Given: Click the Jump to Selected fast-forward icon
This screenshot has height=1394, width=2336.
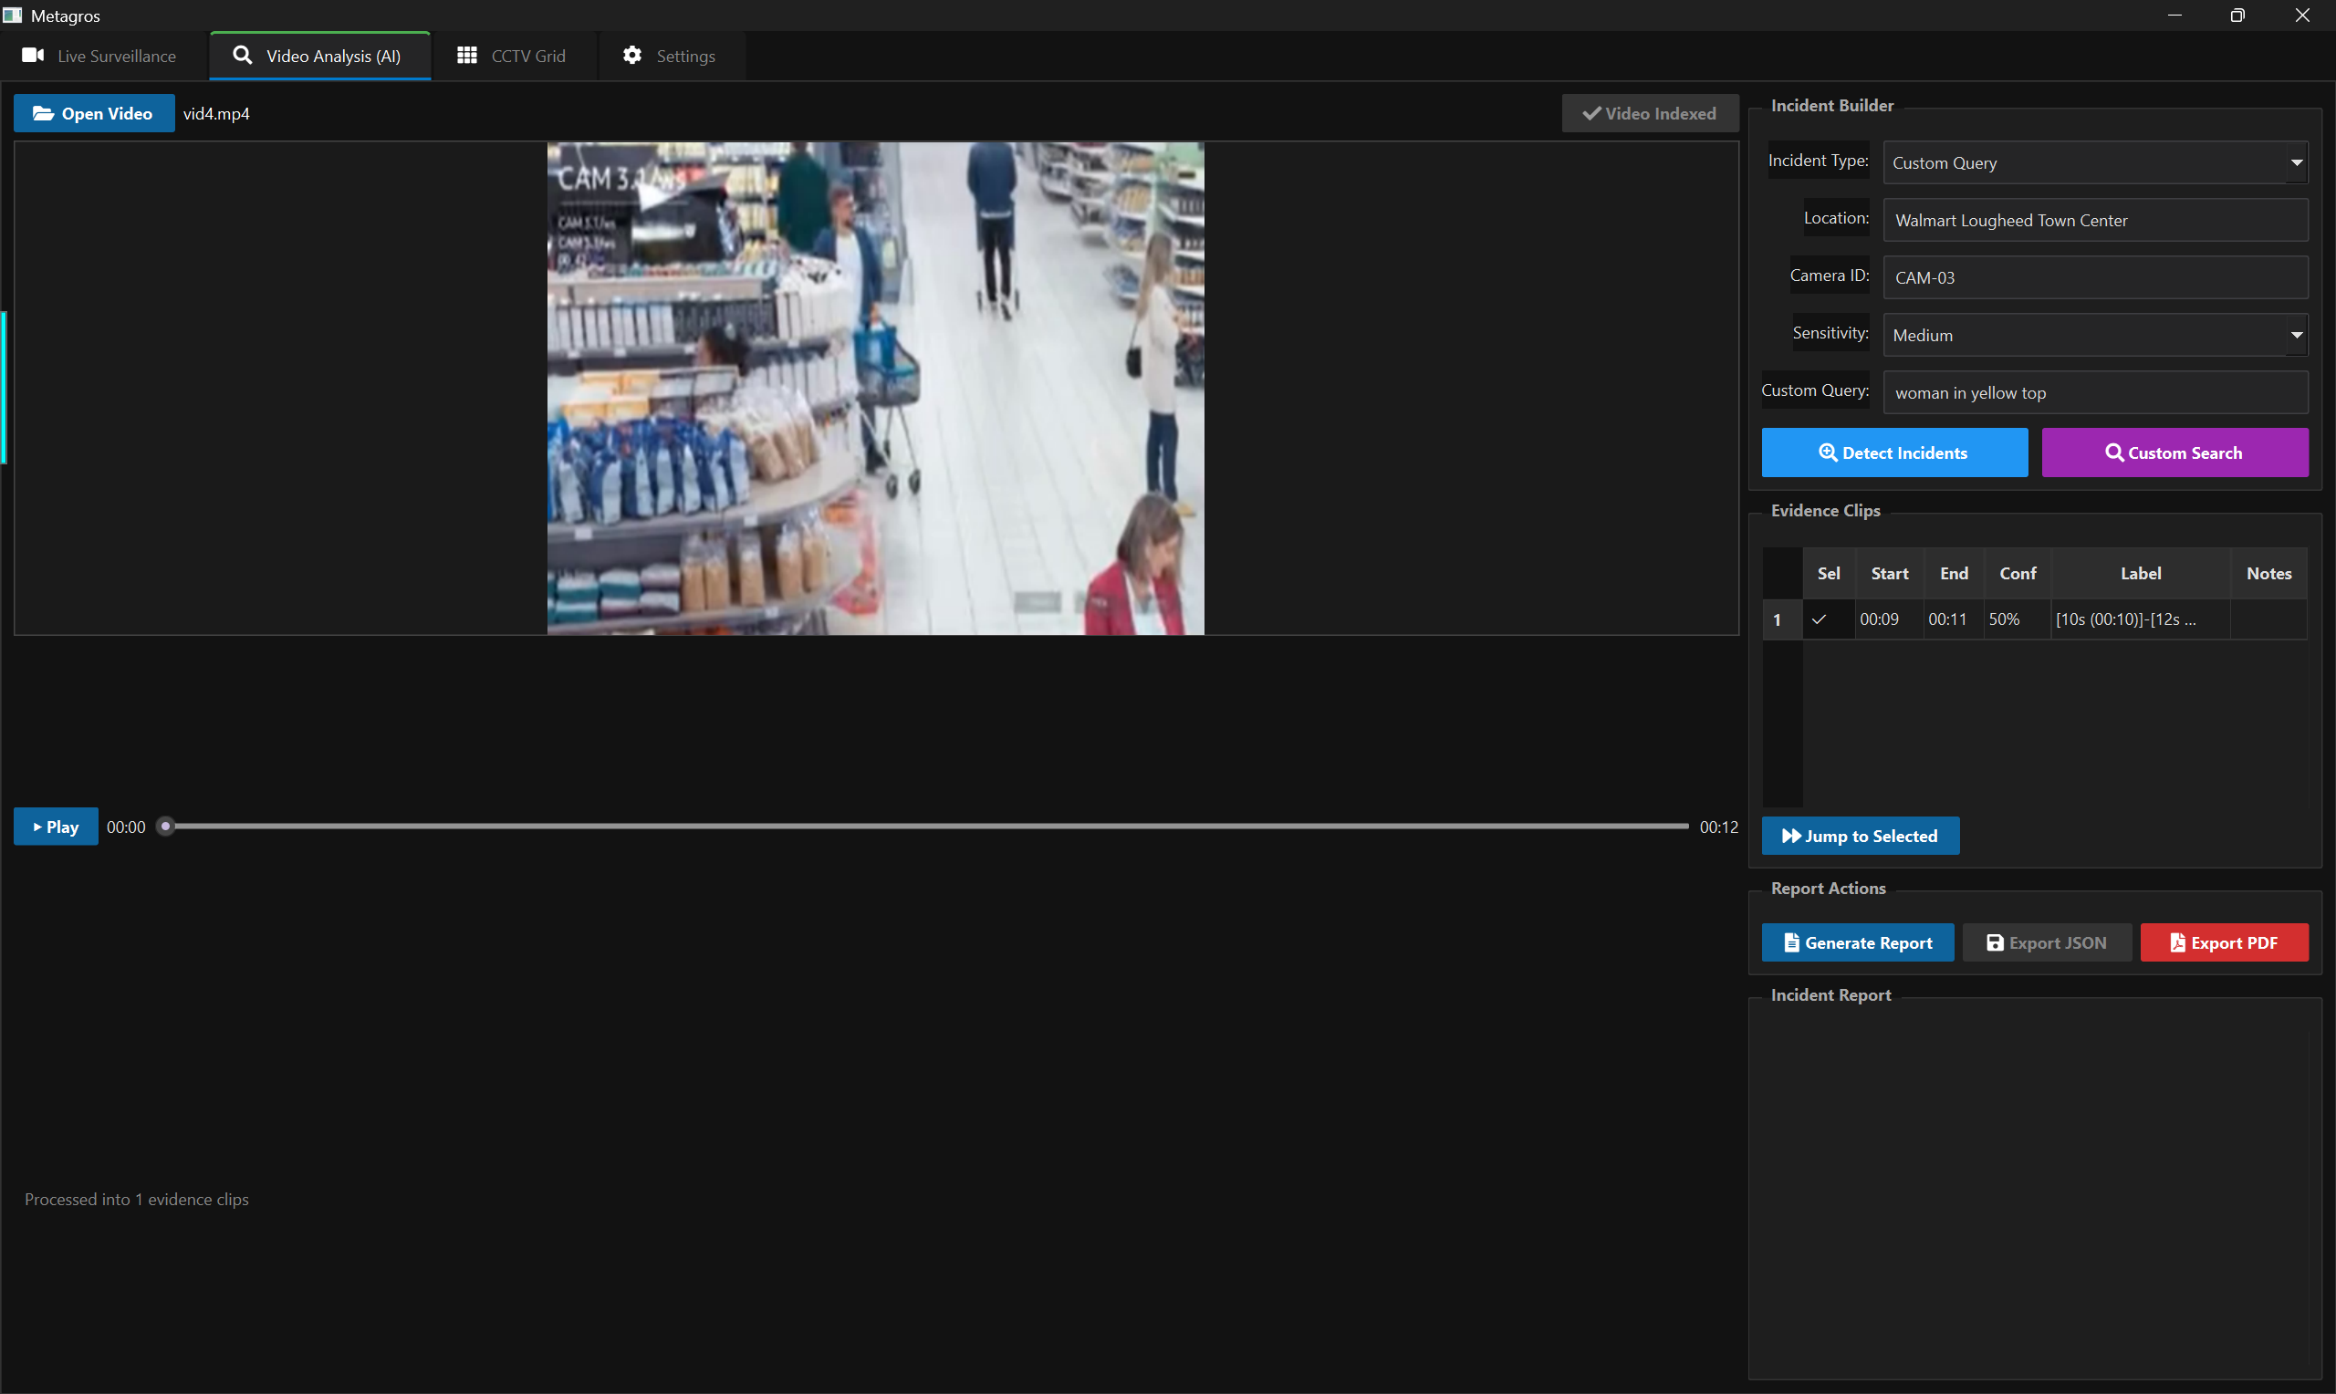Looking at the screenshot, I should (x=1790, y=836).
